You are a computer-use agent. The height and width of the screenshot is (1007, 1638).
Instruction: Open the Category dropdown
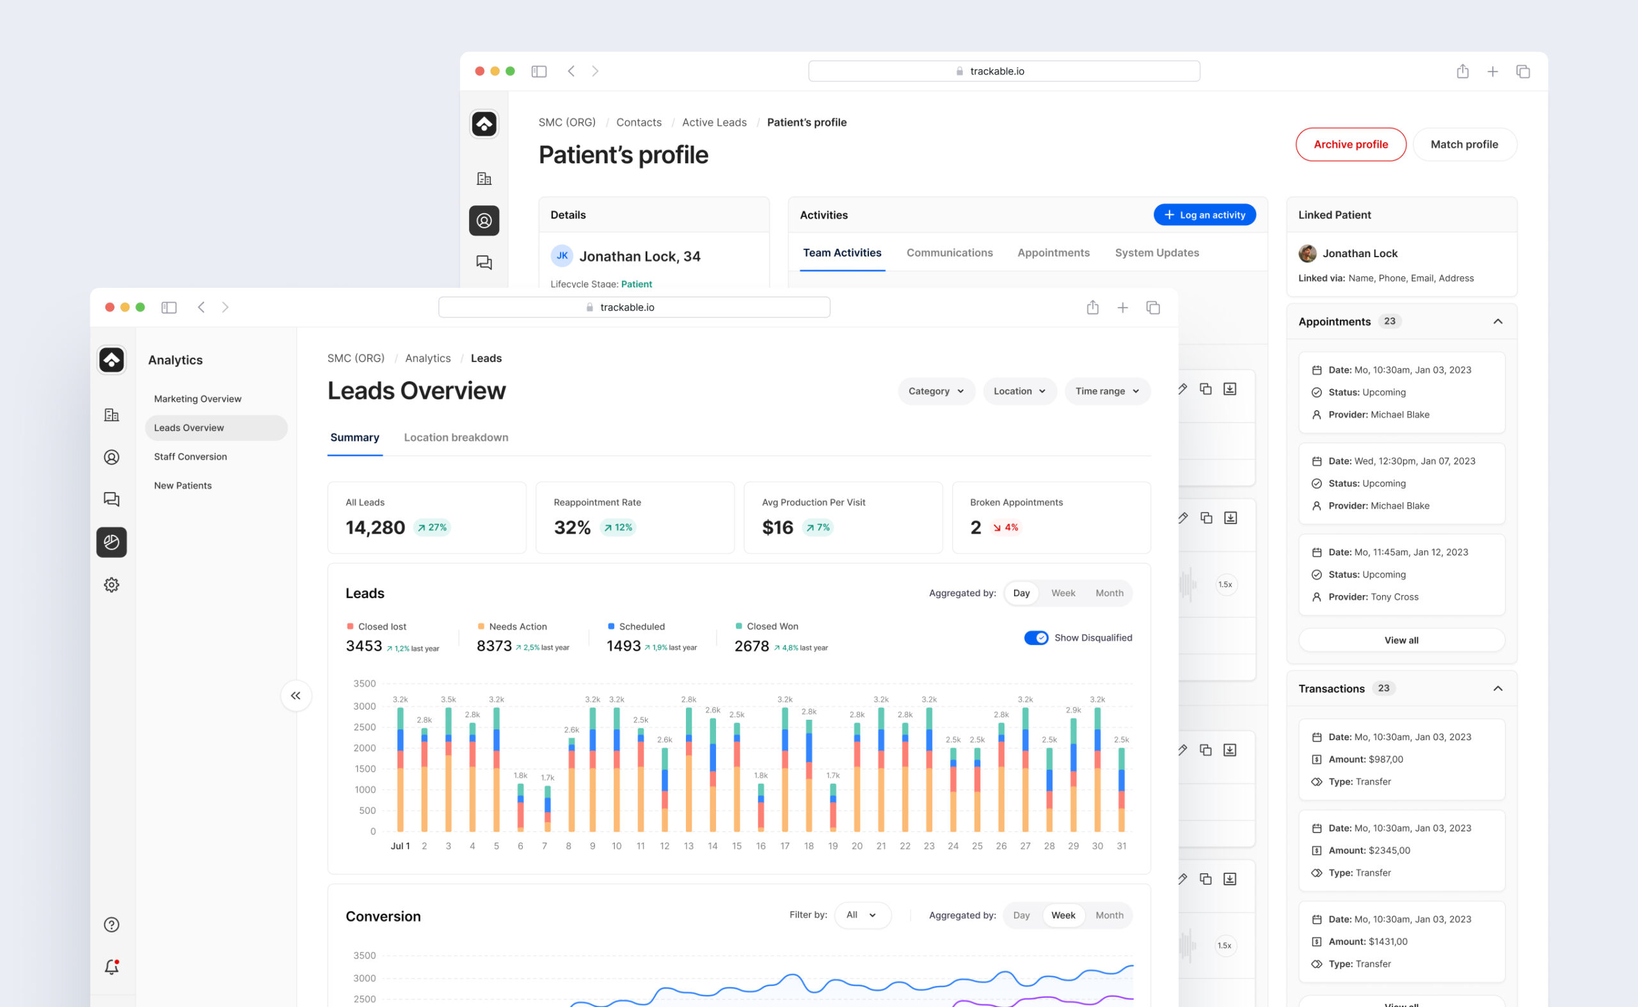coord(936,391)
